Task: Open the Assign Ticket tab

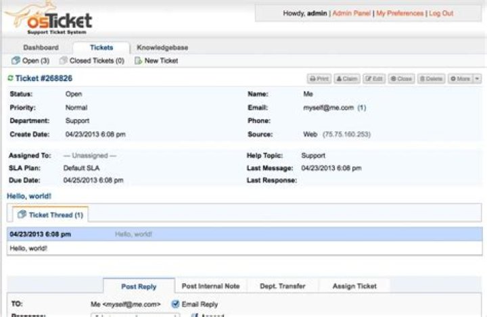Action: click(x=354, y=286)
